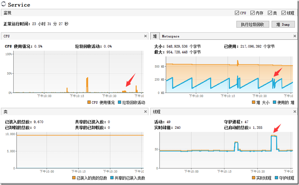The width and height of the screenshot is (299, 185).
Task: Click the orange 已装入的类的总数 legend swatch
Action: click(74, 178)
